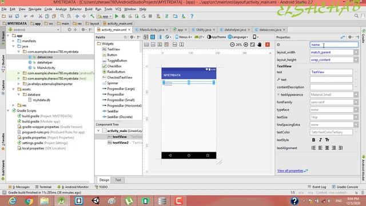
Task: Open the TODO tool window
Action: tap(101, 187)
